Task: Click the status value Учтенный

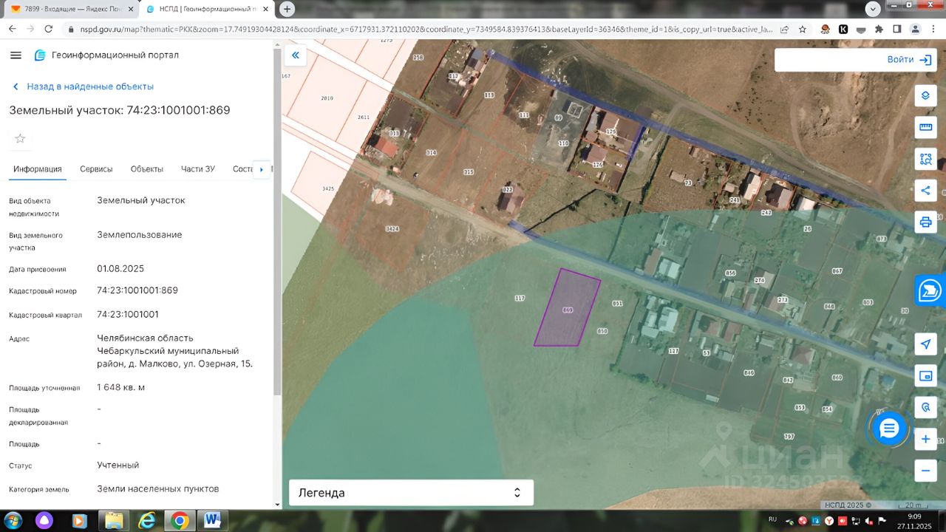Action: tap(118, 465)
